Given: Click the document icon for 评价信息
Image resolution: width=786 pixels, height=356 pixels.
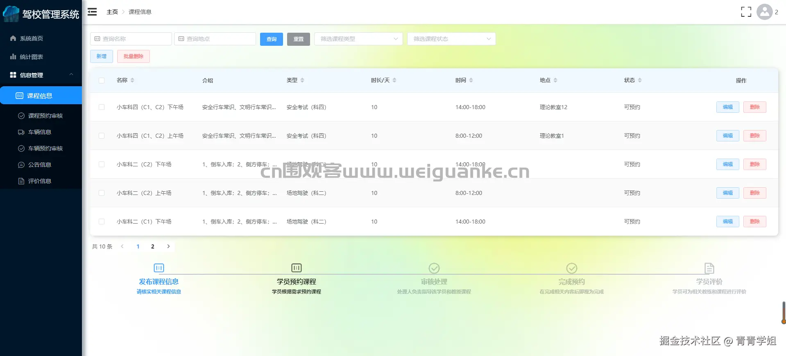Looking at the screenshot, I should pyautogui.click(x=21, y=181).
